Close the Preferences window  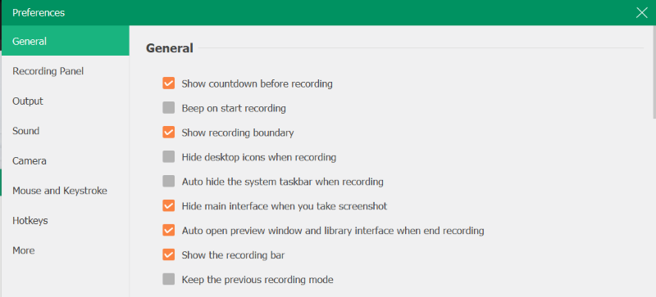click(x=641, y=12)
